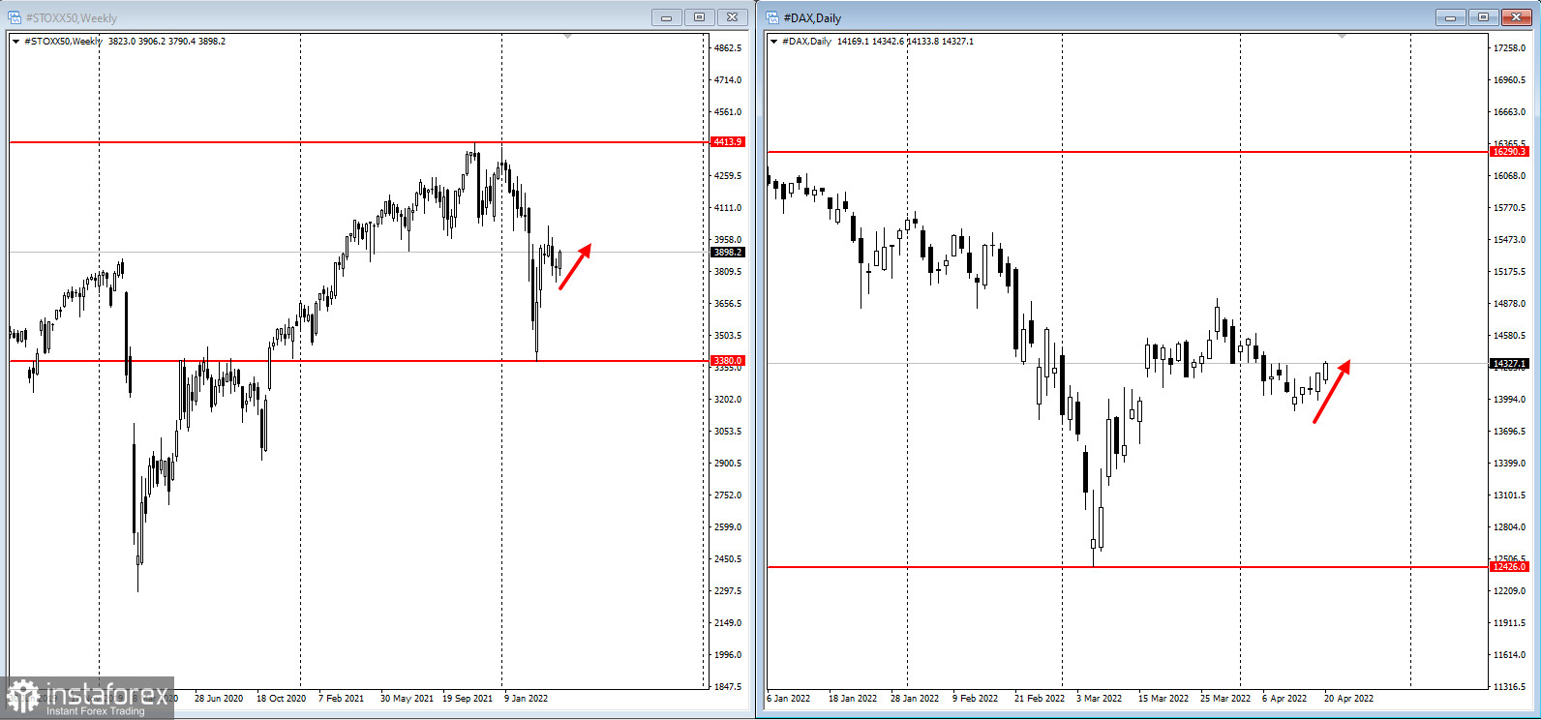1541x720 pixels.
Task: Click the 4111.0 price scale value
Action: coord(728,208)
